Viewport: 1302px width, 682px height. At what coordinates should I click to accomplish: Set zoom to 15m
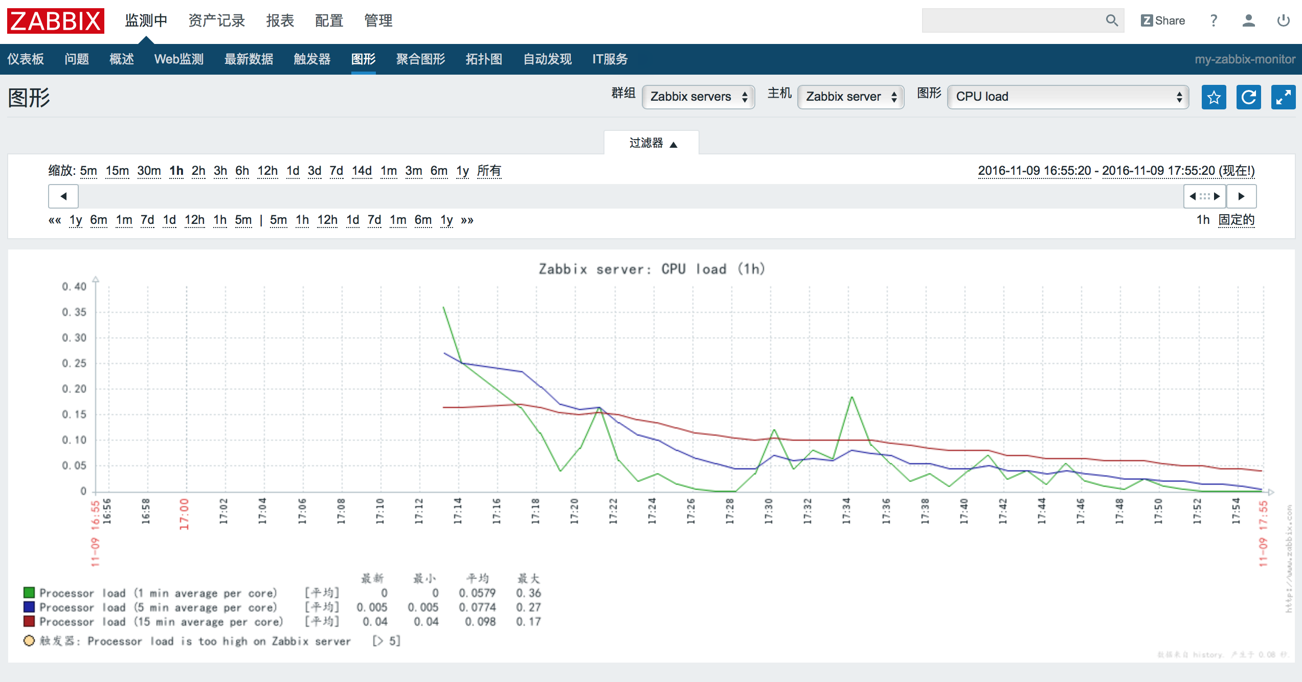[117, 171]
